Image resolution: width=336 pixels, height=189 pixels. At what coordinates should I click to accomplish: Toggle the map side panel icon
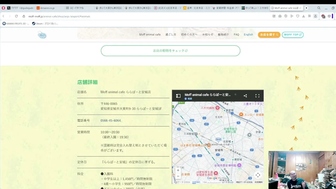tap(178, 96)
